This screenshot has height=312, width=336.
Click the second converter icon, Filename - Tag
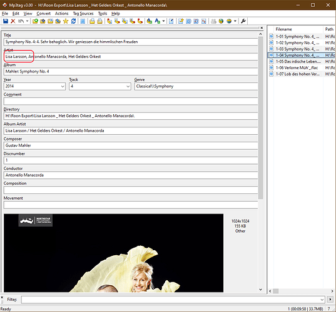click(117, 21)
